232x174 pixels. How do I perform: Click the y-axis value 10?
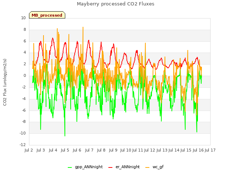coord(23,18)
